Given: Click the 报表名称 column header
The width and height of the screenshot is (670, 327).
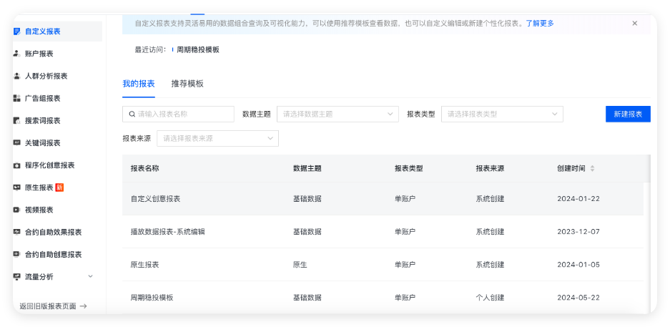Looking at the screenshot, I should 144,168.
